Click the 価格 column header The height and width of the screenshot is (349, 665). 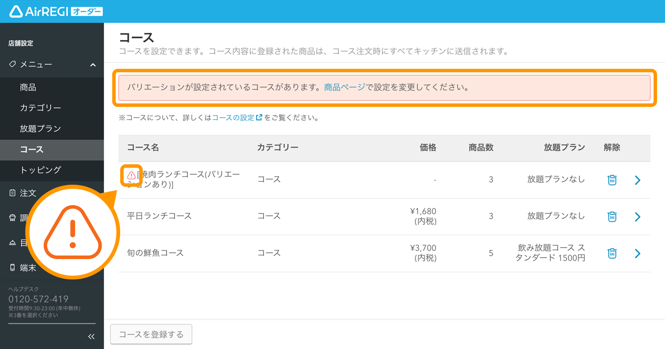point(428,148)
